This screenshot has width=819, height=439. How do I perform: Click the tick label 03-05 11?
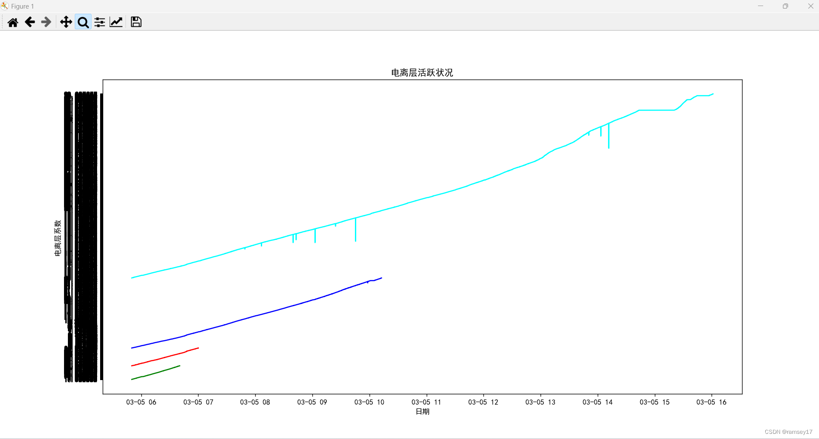click(426, 402)
